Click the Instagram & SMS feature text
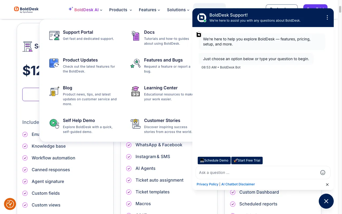The width and height of the screenshot is (342, 214). [x=153, y=156]
